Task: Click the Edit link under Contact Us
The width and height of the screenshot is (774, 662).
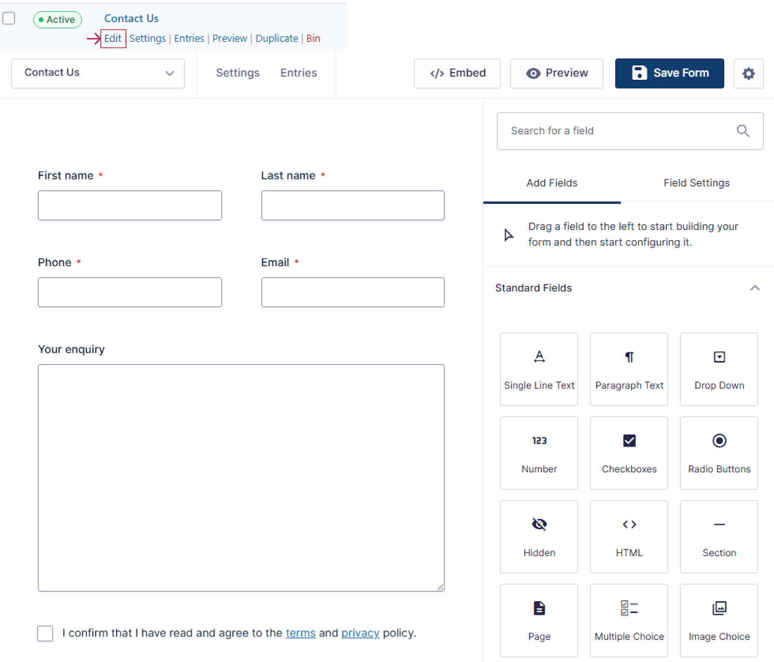Action: pyautogui.click(x=113, y=38)
